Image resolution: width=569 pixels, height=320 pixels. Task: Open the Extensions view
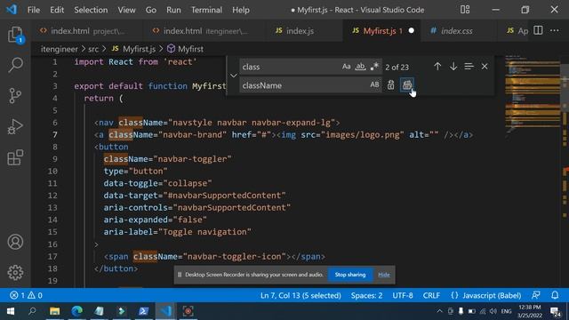click(x=15, y=157)
